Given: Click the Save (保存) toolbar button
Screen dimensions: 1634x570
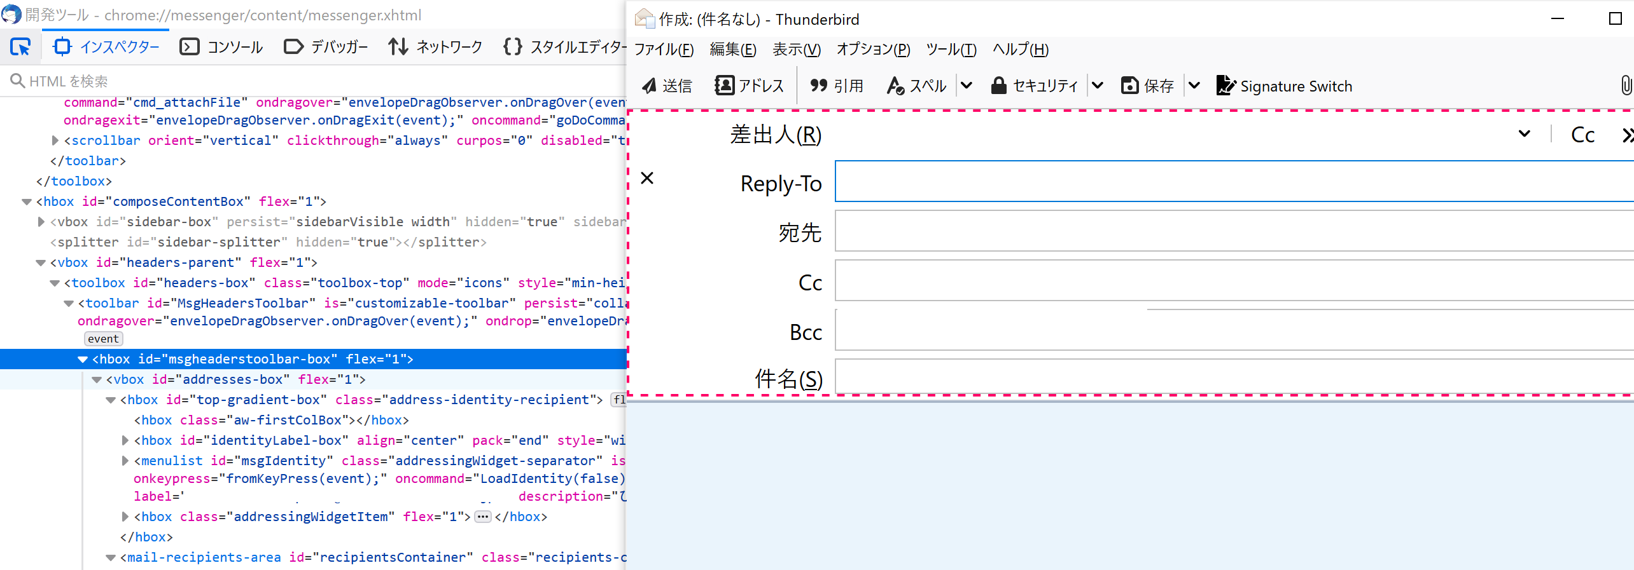Looking at the screenshot, I should pyautogui.click(x=1147, y=86).
